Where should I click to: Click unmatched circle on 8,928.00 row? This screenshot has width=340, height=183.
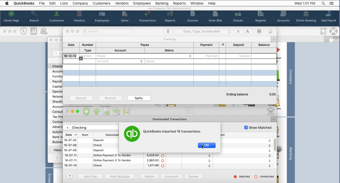[163, 156]
